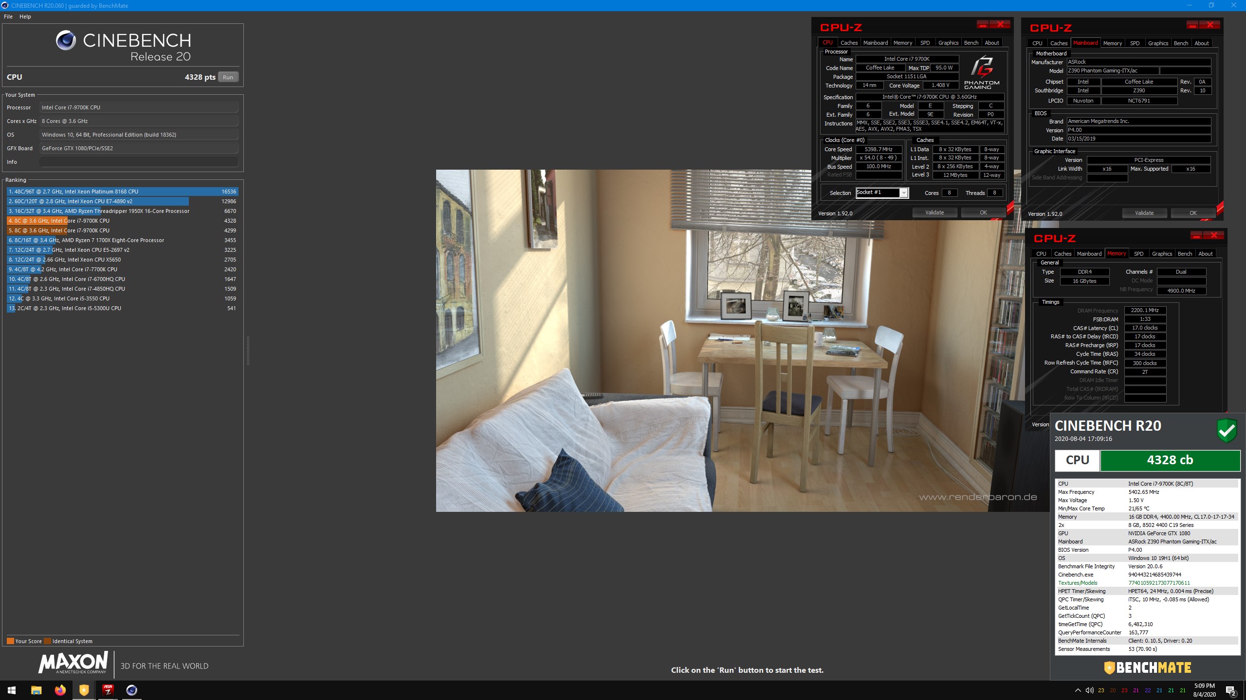Click the Phantom Gaming logo in CPU-Z
This screenshot has height=700, width=1246.
tap(981, 72)
